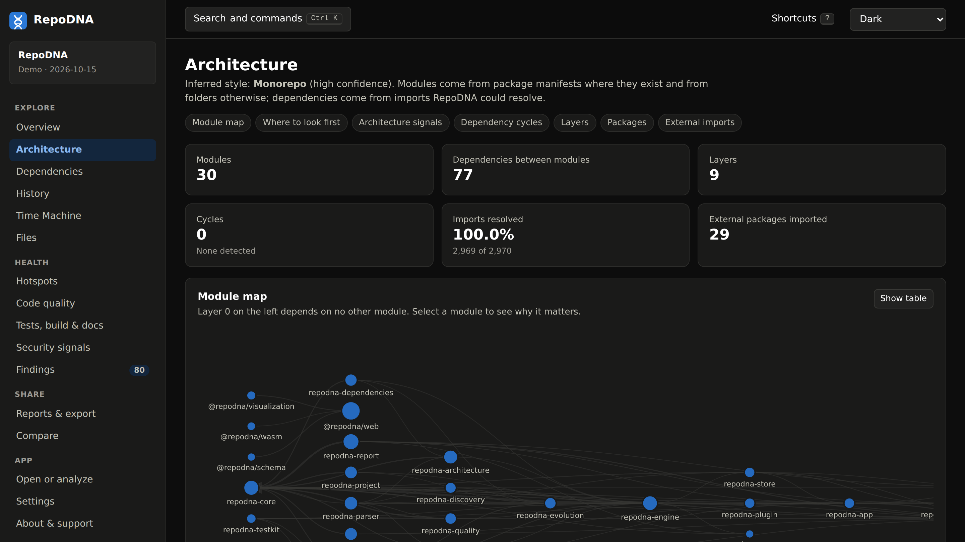Open Reports & export
This screenshot has width=965, height=542.
[82, 414]
